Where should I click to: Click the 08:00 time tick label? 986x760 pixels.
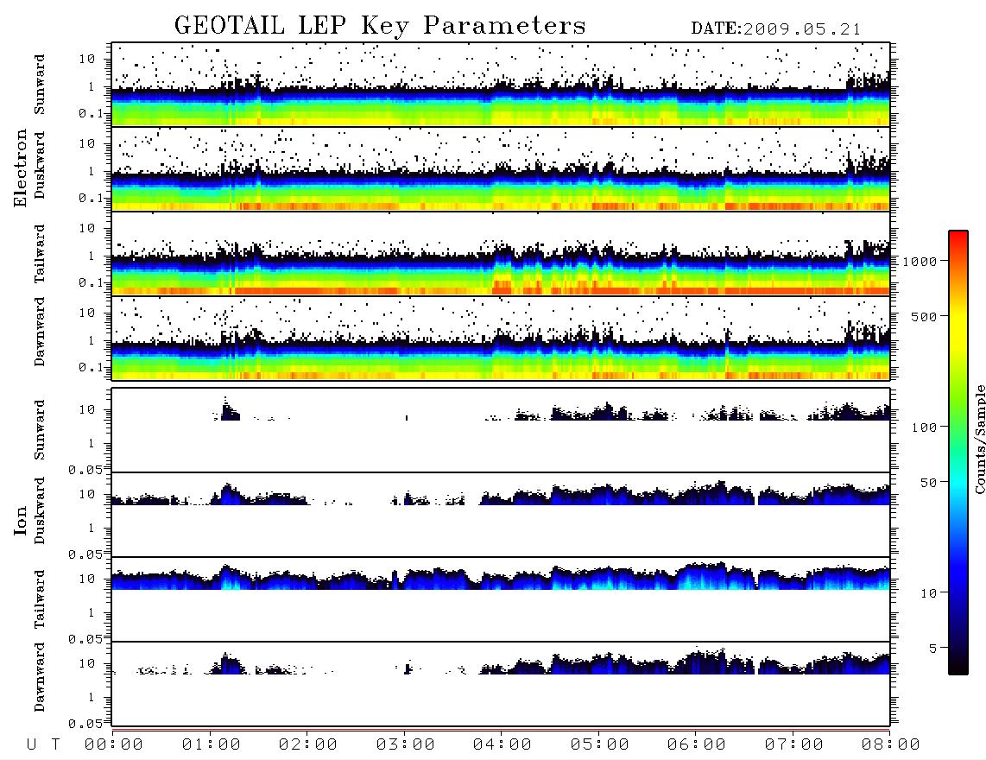(x=891, y=745)
